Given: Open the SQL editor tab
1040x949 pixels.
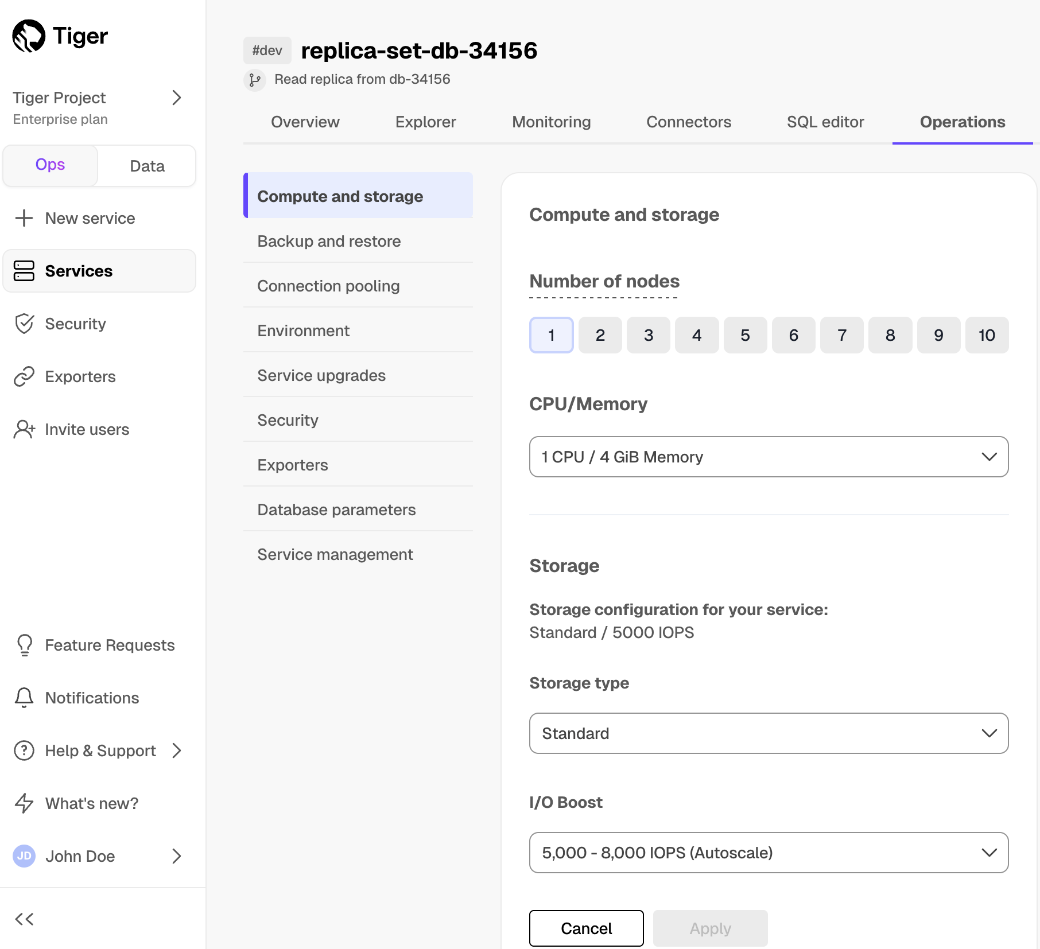Looking at the screenshot, I should [x=825, y=122].
